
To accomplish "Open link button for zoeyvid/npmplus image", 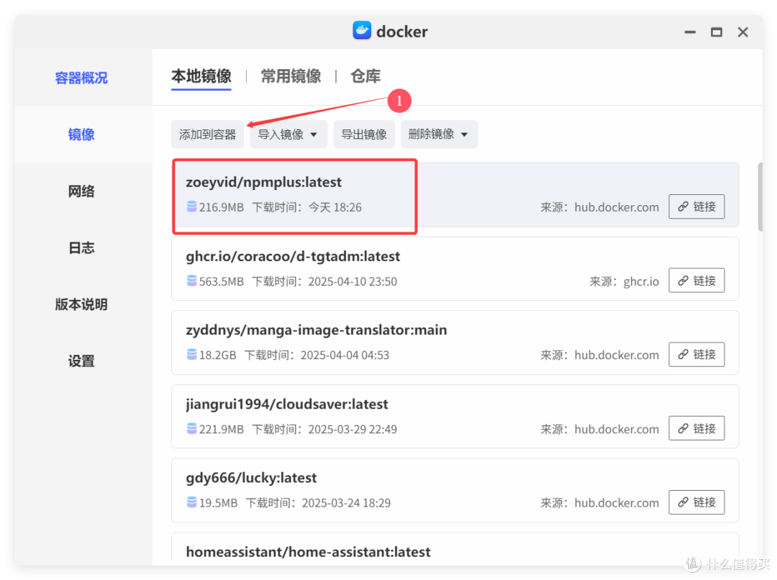I will point(696,207).
